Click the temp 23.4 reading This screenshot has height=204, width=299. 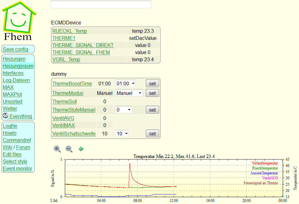coord(143,59)
